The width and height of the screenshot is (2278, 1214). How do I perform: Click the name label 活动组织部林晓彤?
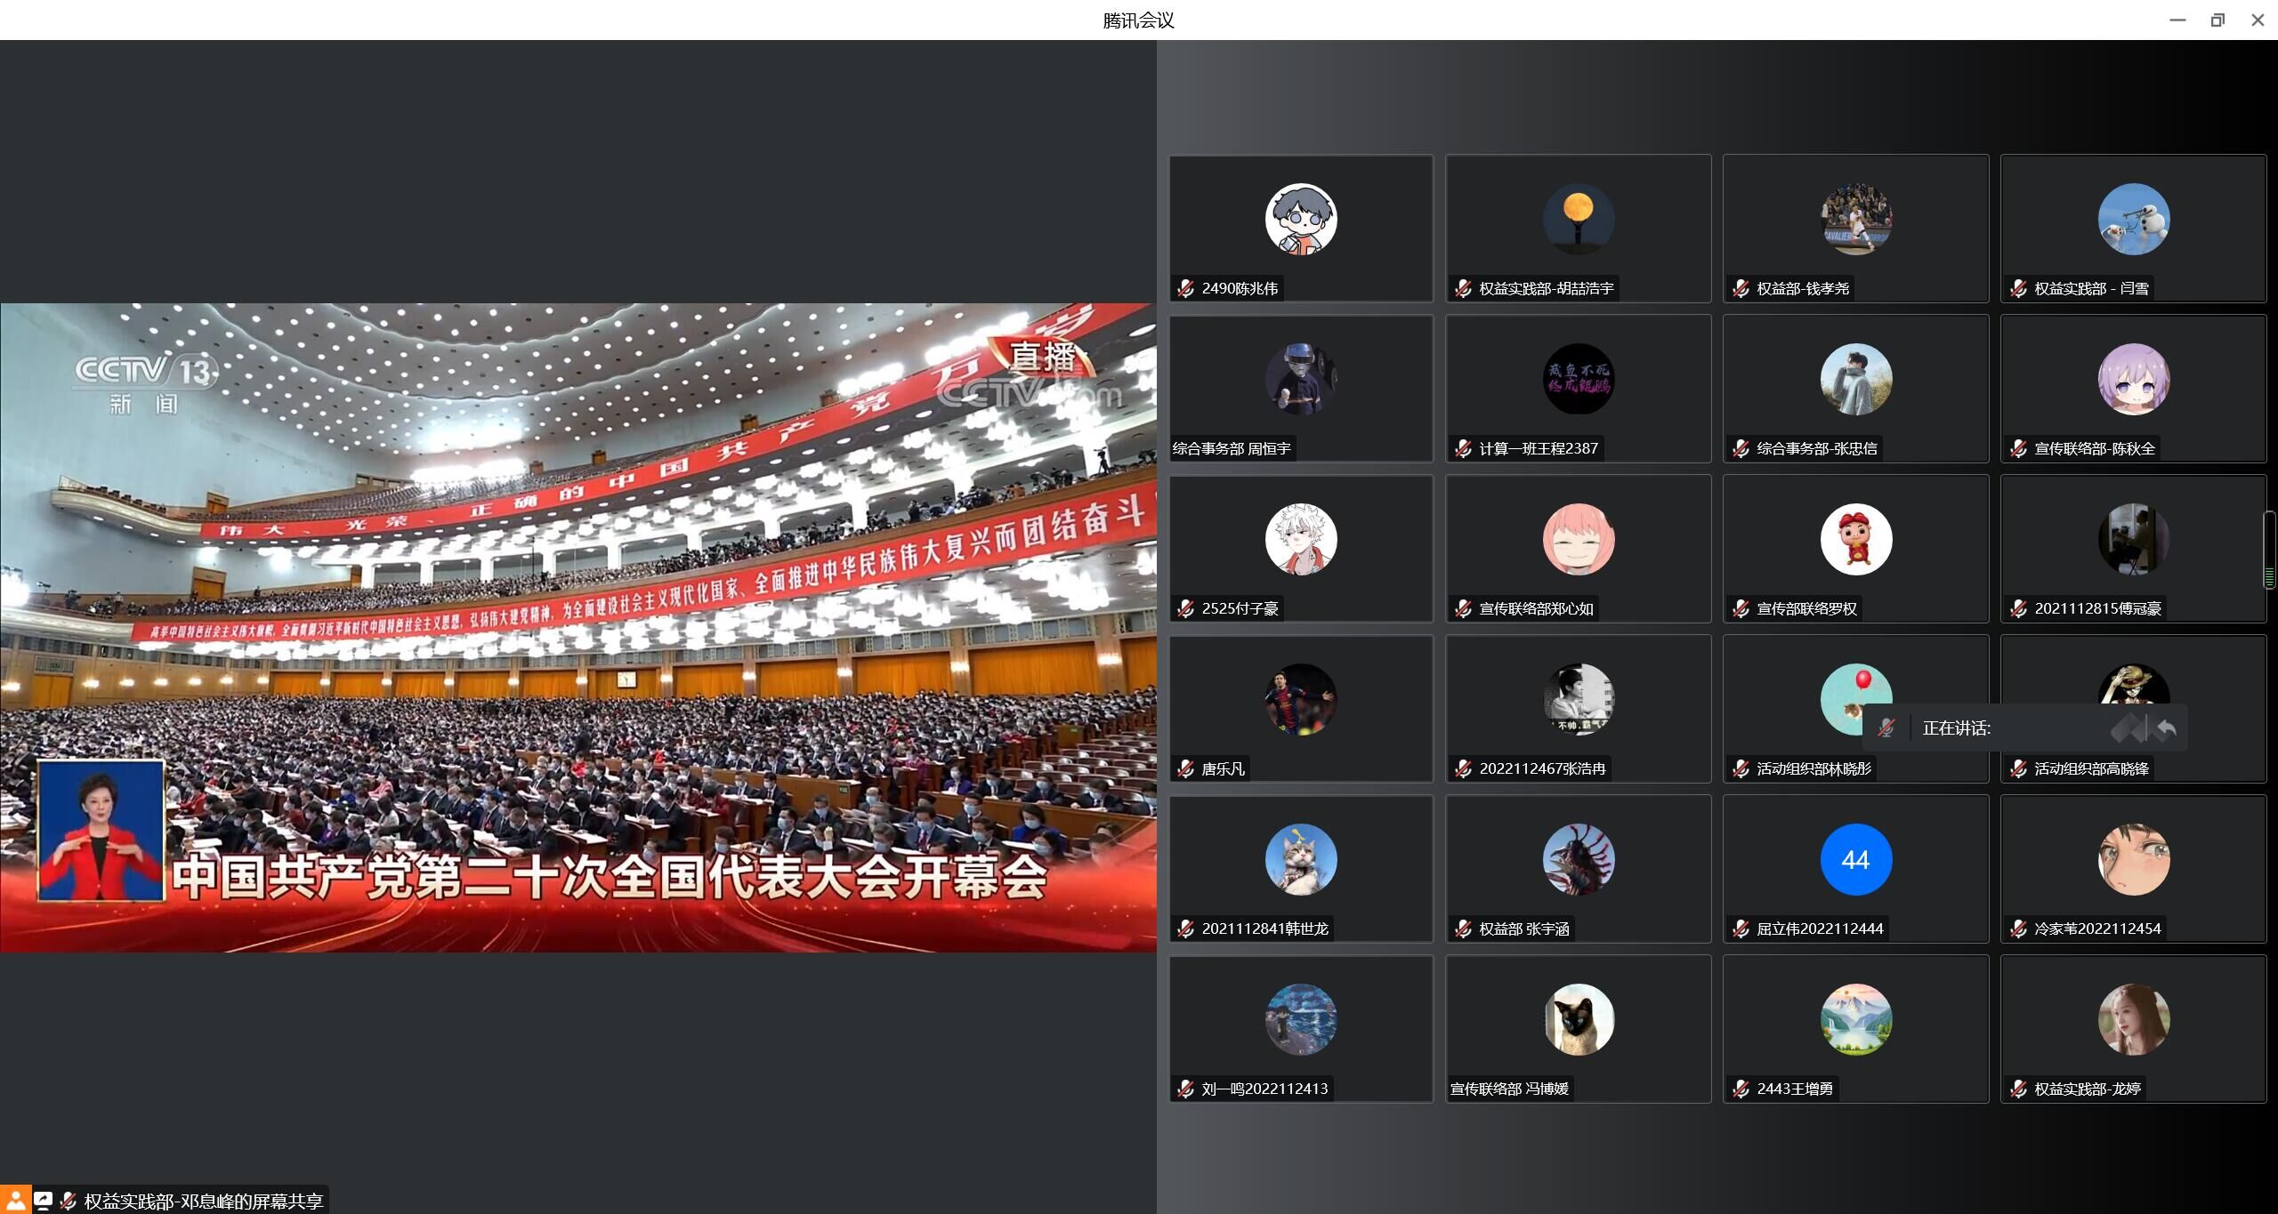pos(1814,768)
